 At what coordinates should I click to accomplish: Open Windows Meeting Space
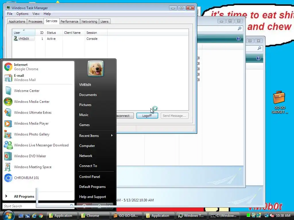[x=38, y=167]
